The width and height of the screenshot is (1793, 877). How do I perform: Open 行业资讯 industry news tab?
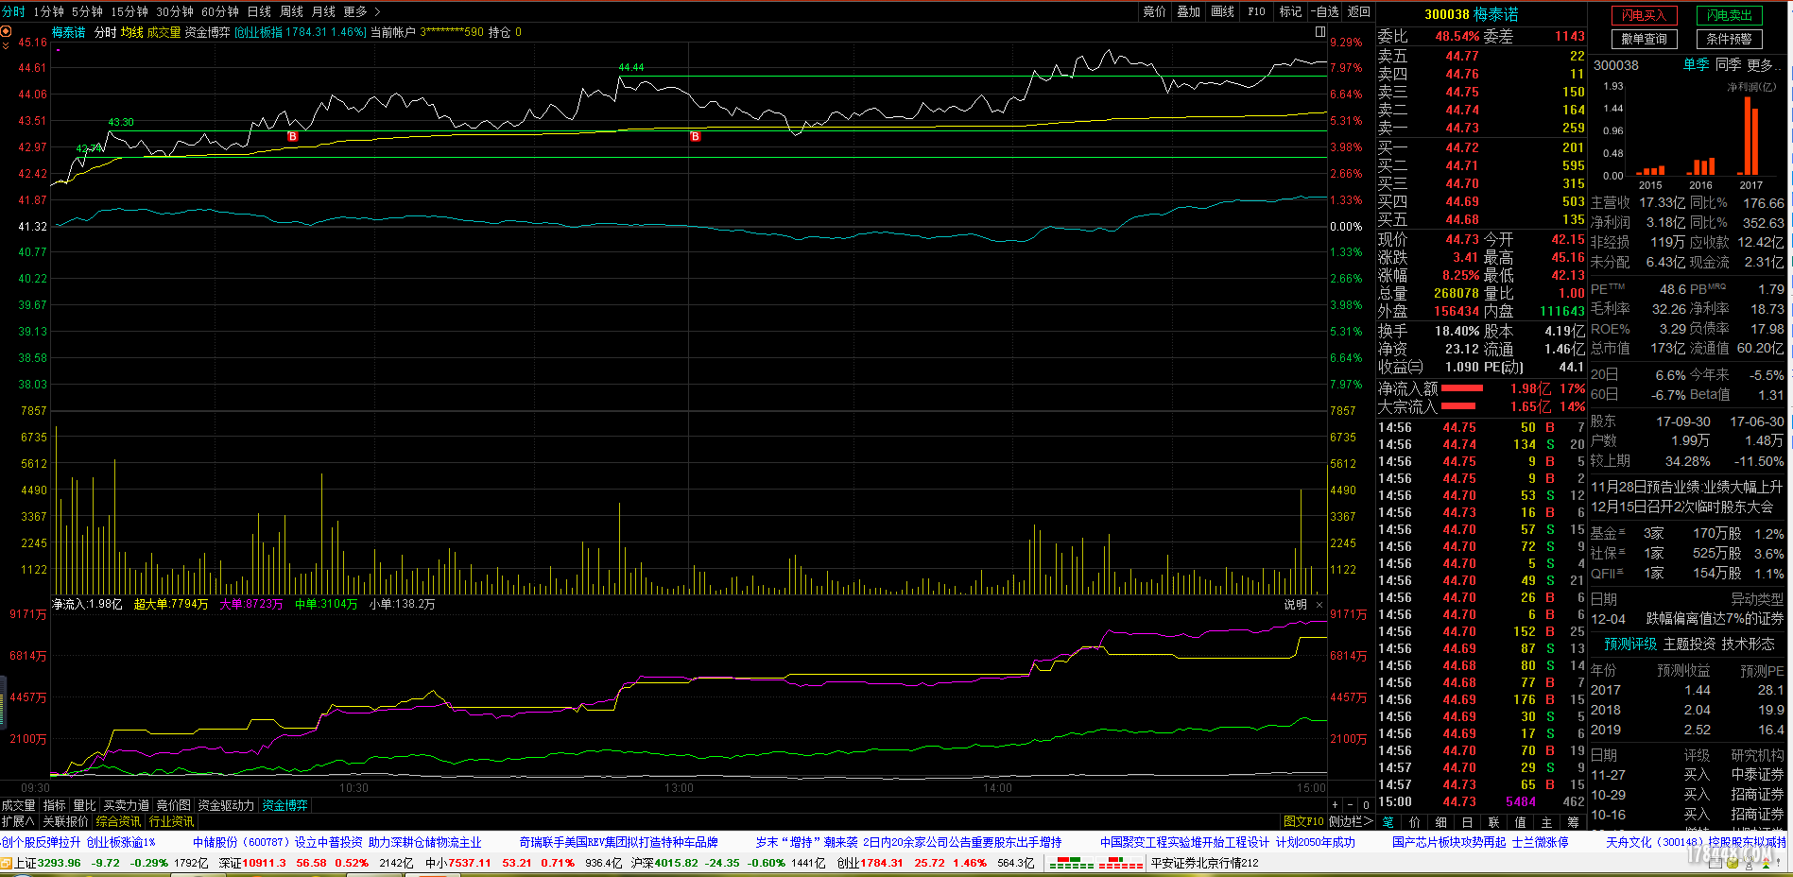pyautogui.click(x=171, y=821)
